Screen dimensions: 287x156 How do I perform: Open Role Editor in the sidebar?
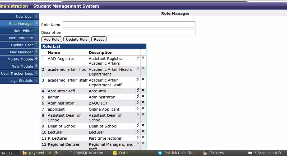[24, 31]
